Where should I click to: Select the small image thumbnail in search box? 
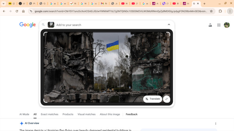point(51,25)
